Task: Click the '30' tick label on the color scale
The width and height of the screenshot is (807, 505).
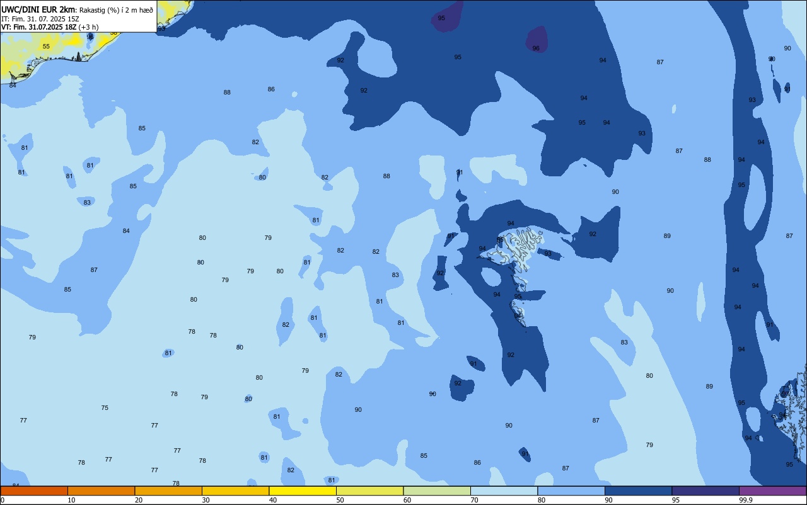Action: tap(206, 500)
